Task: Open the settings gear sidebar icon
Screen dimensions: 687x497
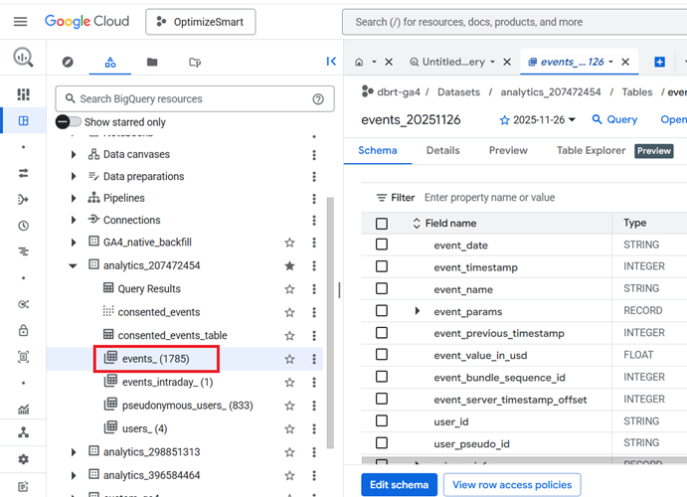Action: (x=23, y=459)
